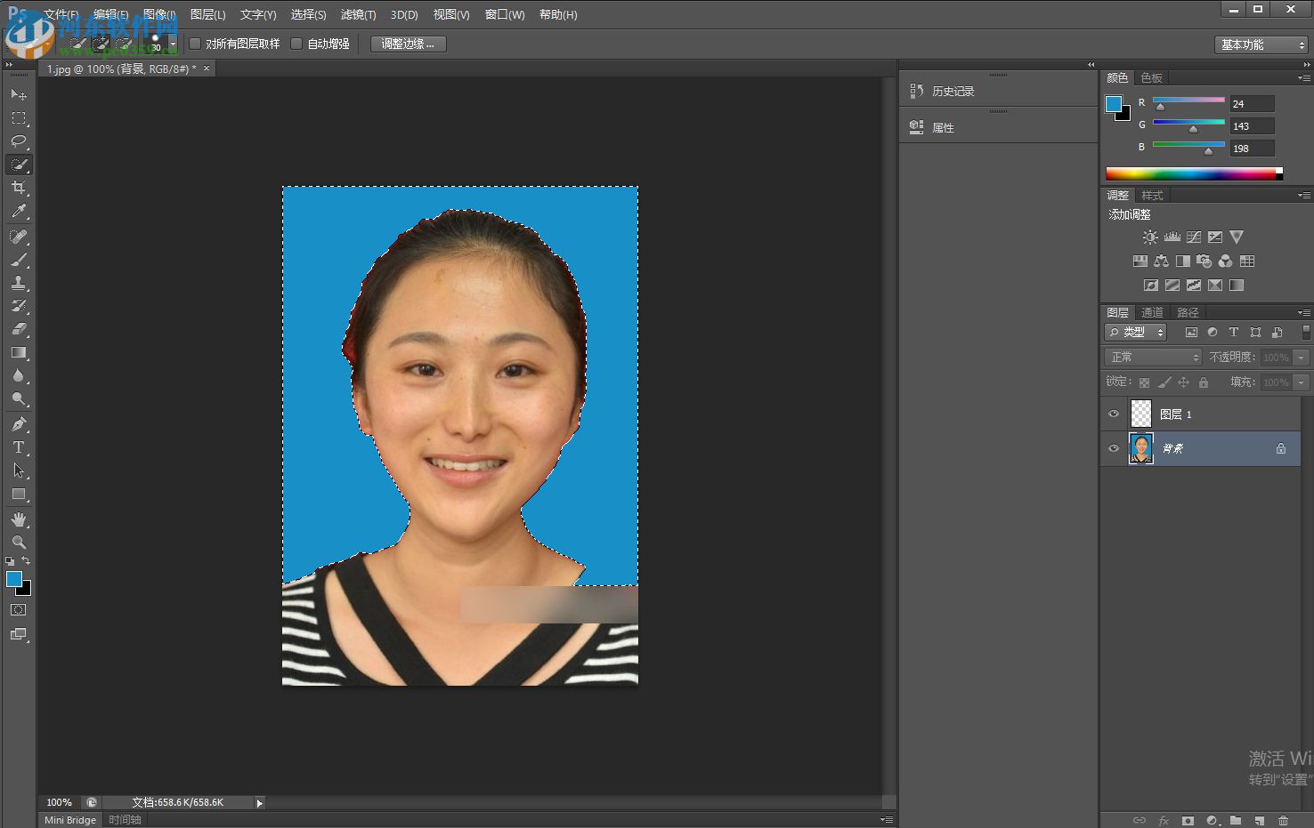Select the Dodge tool
Screen dimensions: 1314x828
click(18, 399)
